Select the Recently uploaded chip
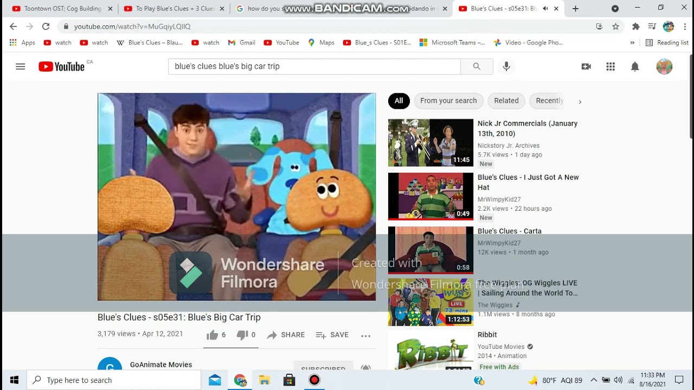This screenshot has height=390, width=694. click(549, 101)
